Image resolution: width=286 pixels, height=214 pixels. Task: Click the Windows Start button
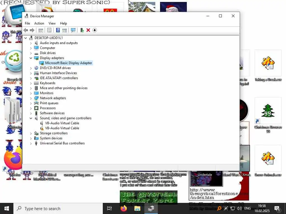[x=7, y=208]
